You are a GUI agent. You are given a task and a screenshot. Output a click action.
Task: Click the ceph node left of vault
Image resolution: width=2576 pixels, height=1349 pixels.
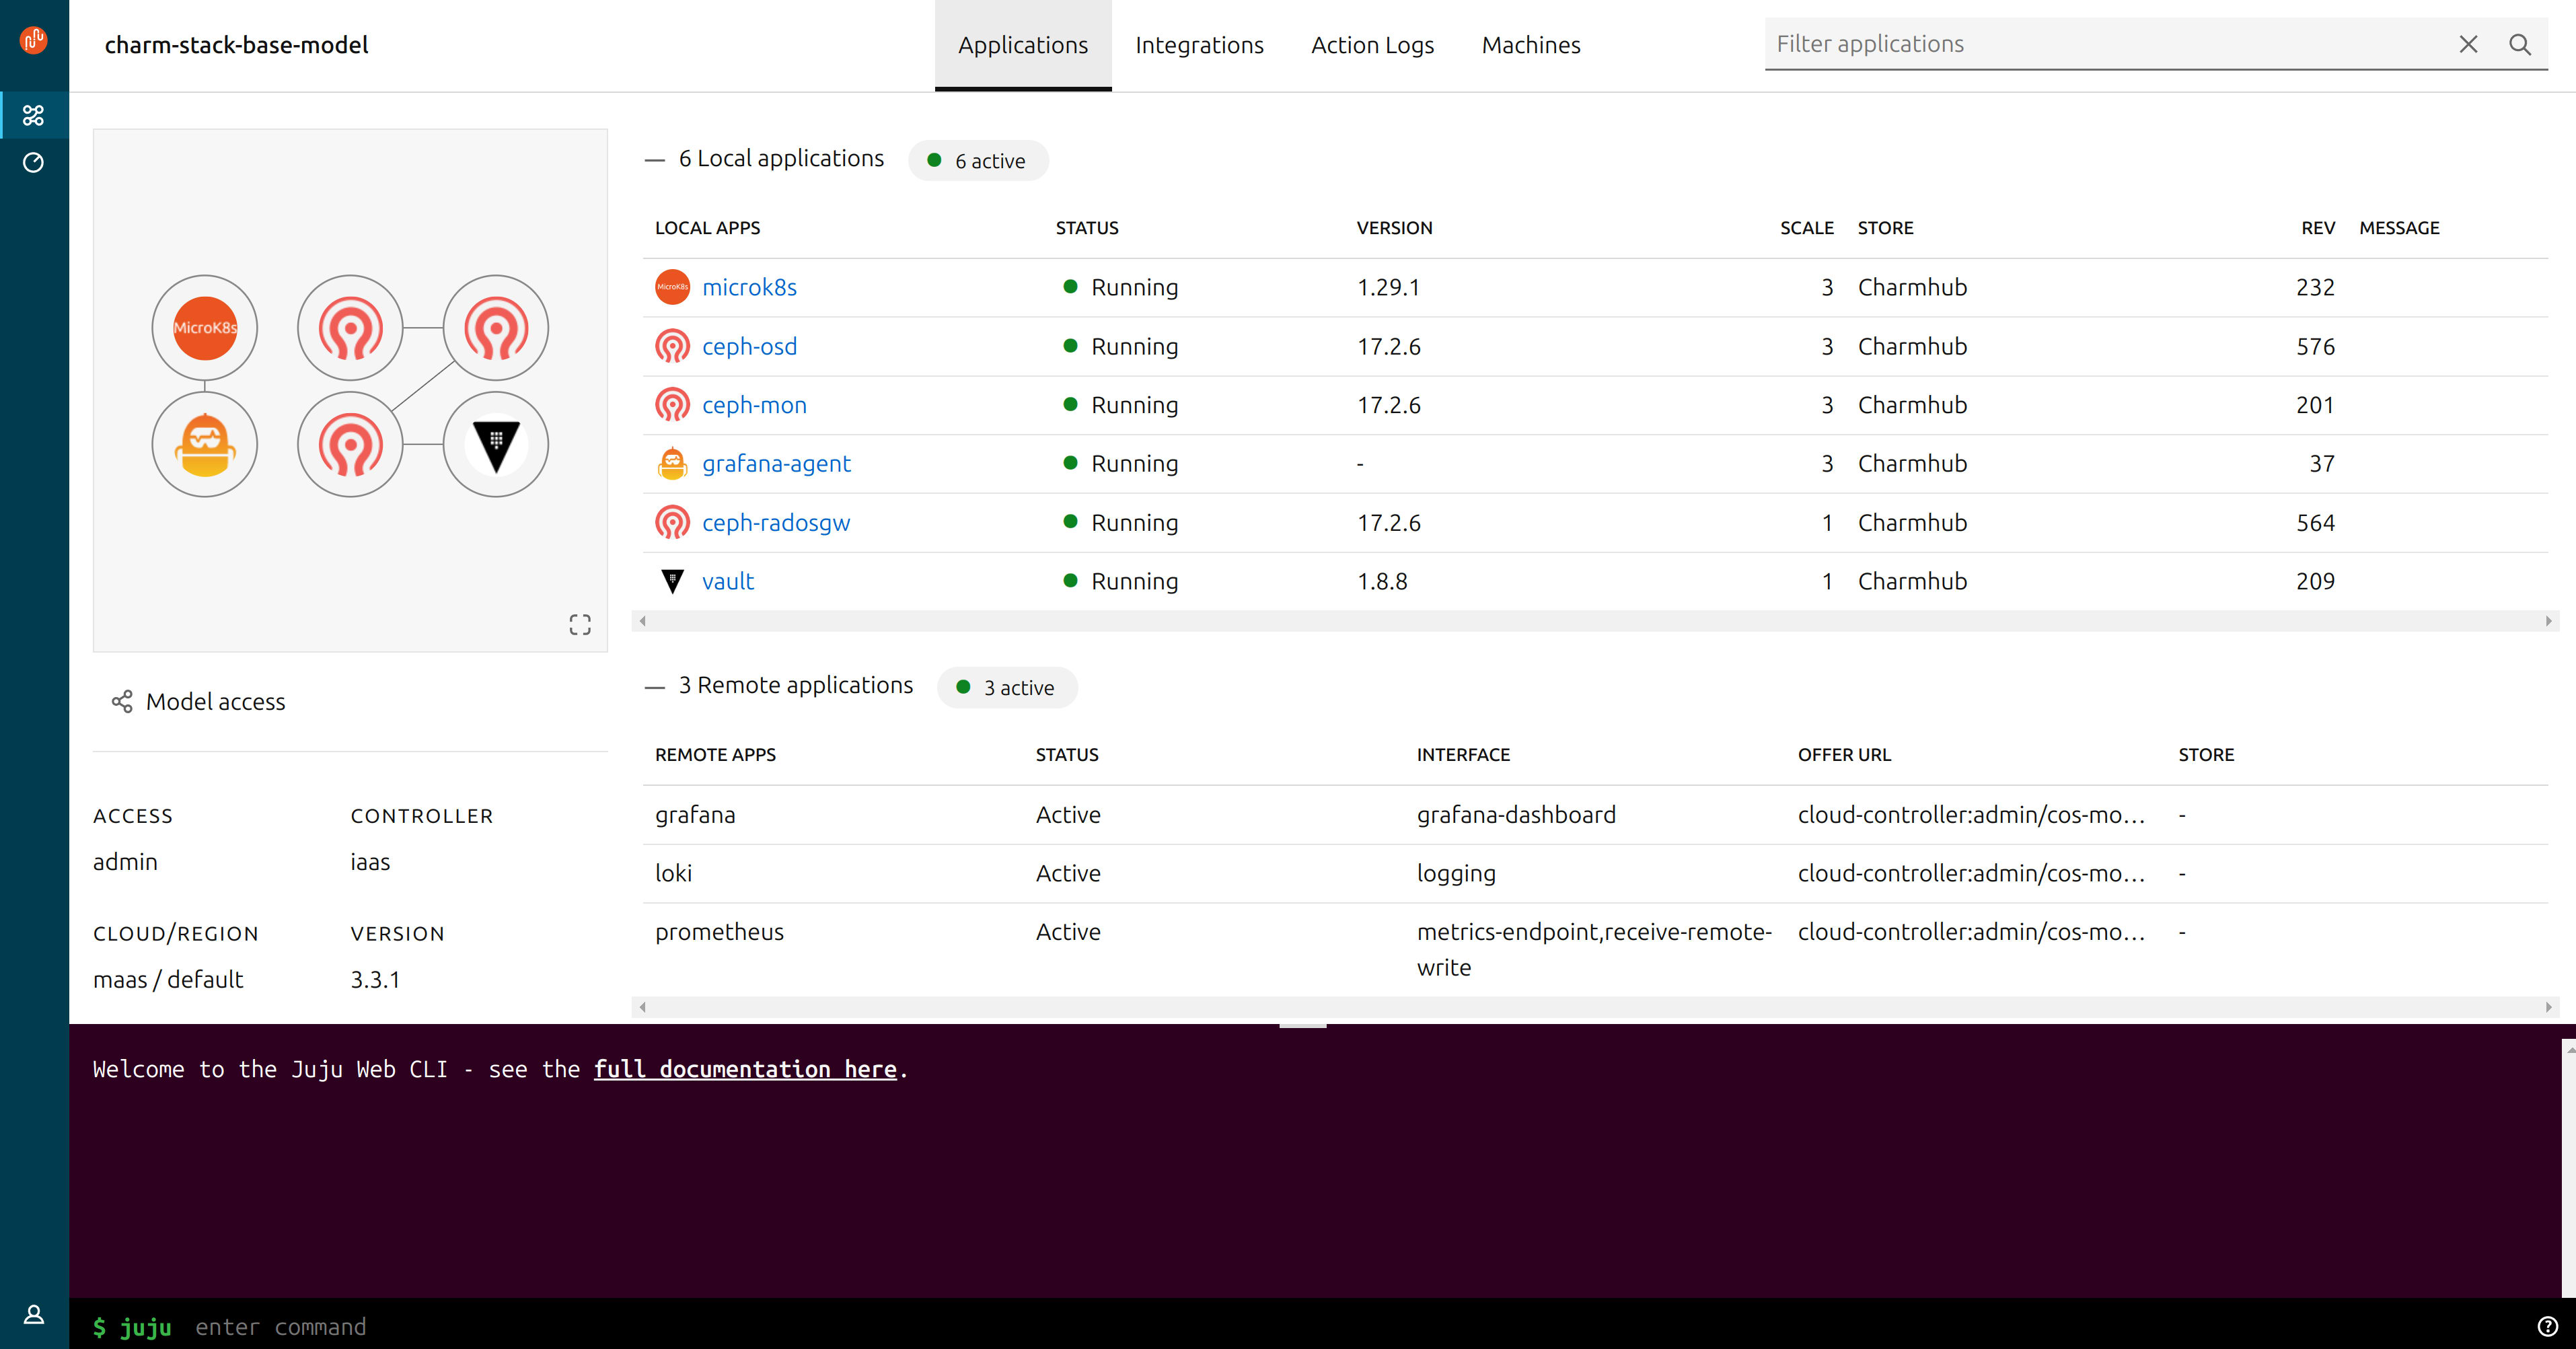(x=350, y=444)
